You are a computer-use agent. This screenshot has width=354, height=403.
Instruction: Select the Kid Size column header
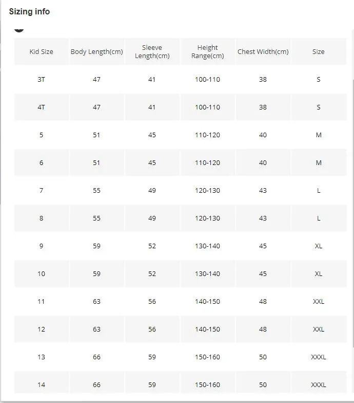[x=41, y=51]
